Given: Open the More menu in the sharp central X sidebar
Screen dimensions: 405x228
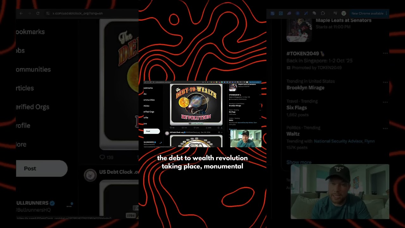Looking at the screenshot, I should click(145, 123).
